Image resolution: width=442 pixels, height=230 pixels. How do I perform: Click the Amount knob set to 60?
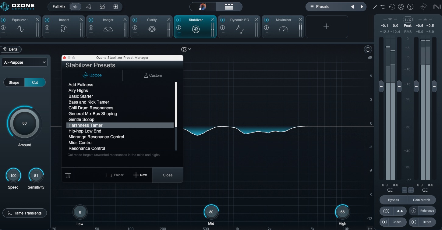[x=24, y=123]
